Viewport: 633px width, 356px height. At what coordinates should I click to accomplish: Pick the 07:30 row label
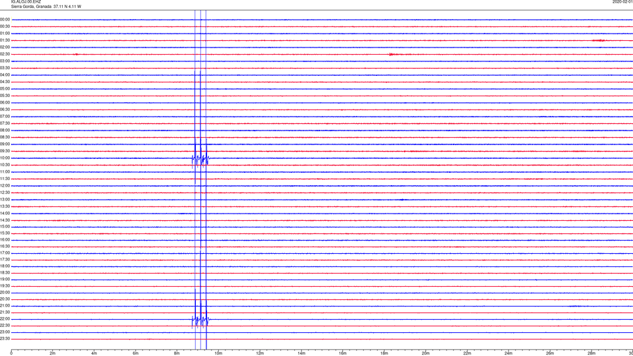coord(5,123)
